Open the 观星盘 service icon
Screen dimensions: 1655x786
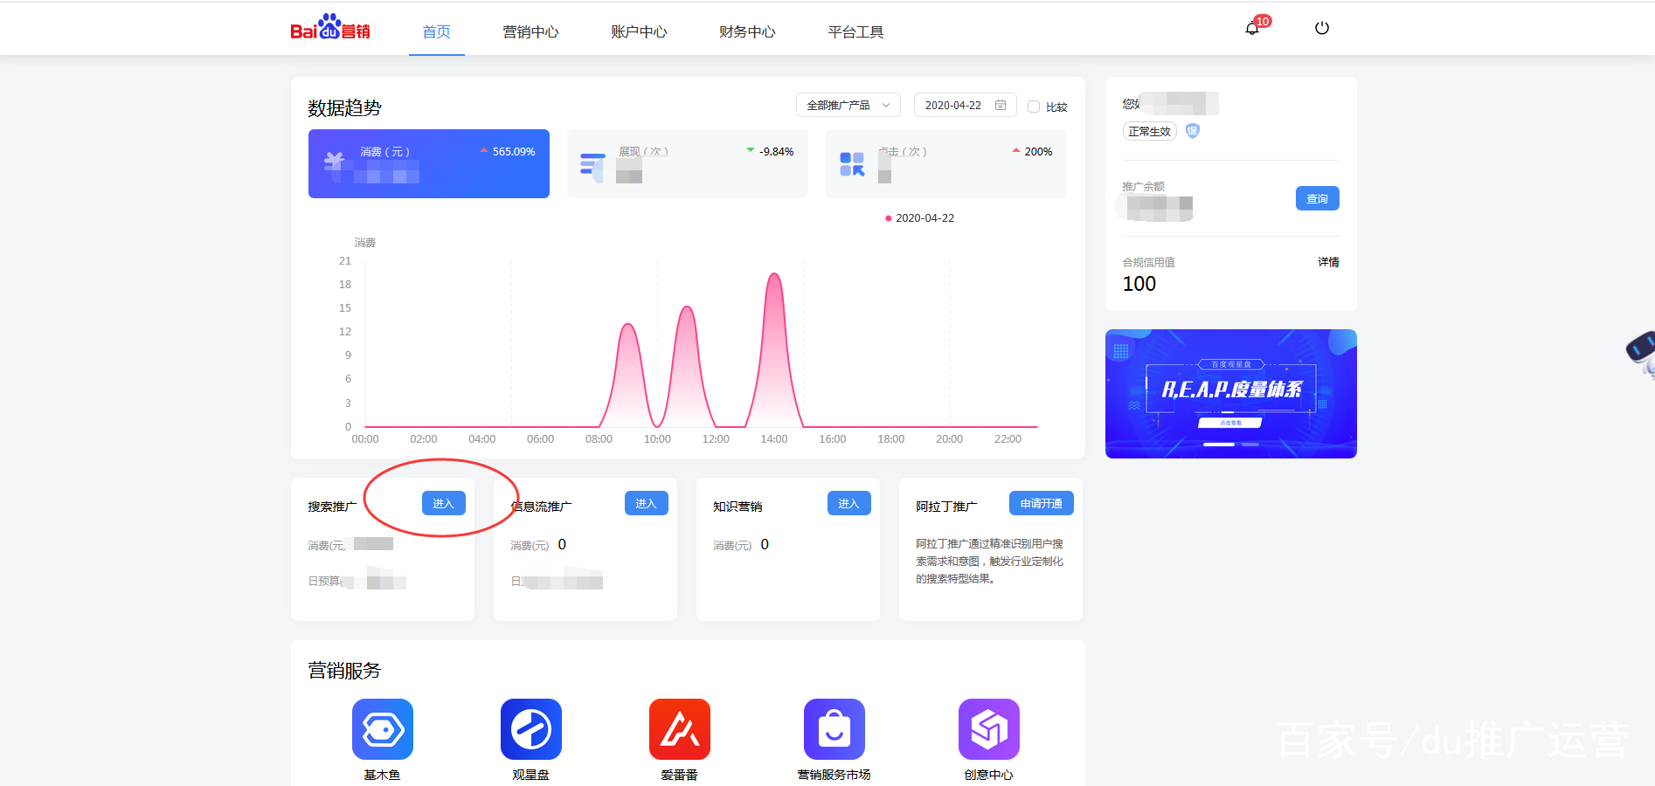click(x=530, y=728)
